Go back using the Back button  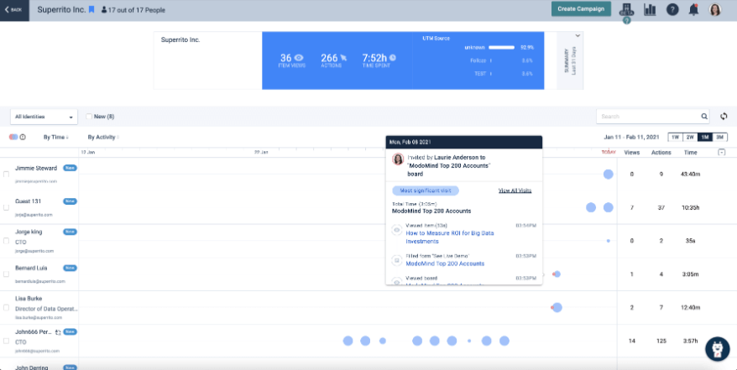click(x=14, y=10)
